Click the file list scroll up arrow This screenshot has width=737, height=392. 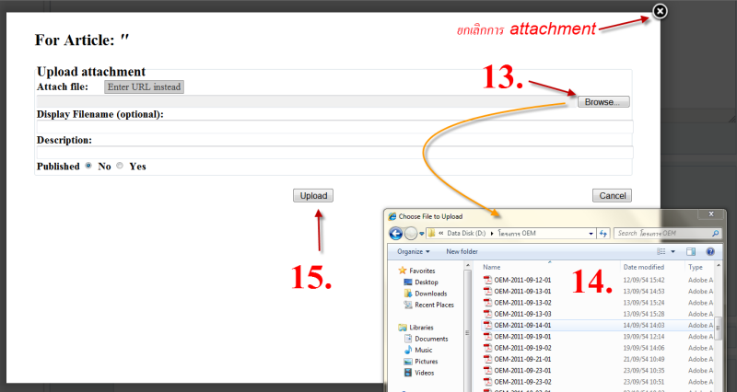(x=719, y=266)
